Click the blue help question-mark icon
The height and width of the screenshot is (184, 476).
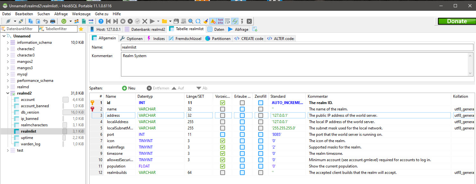coord(101,21)
